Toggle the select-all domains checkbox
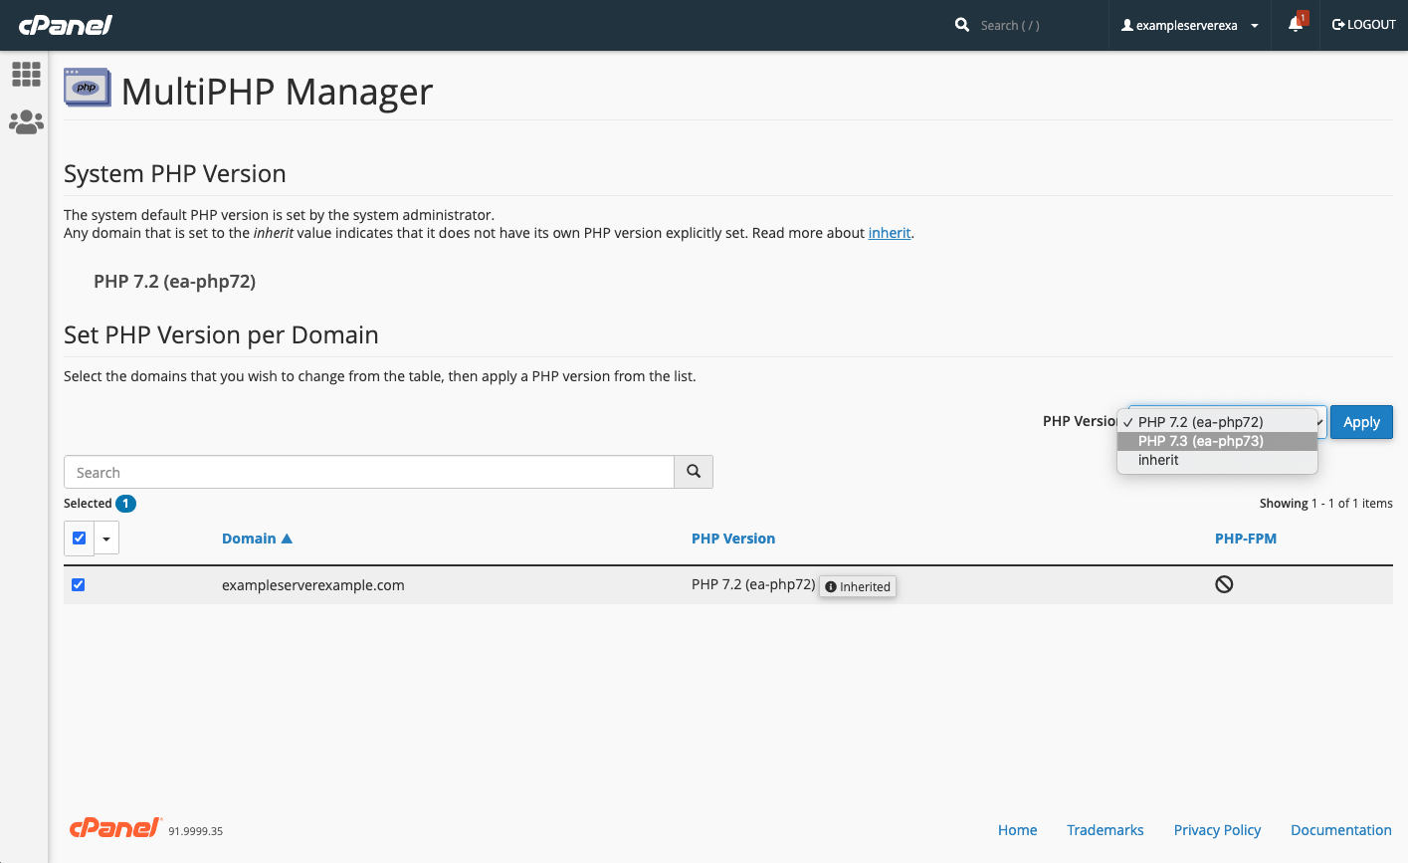This screenshot has height=863, width=1408. coord(79,539)
